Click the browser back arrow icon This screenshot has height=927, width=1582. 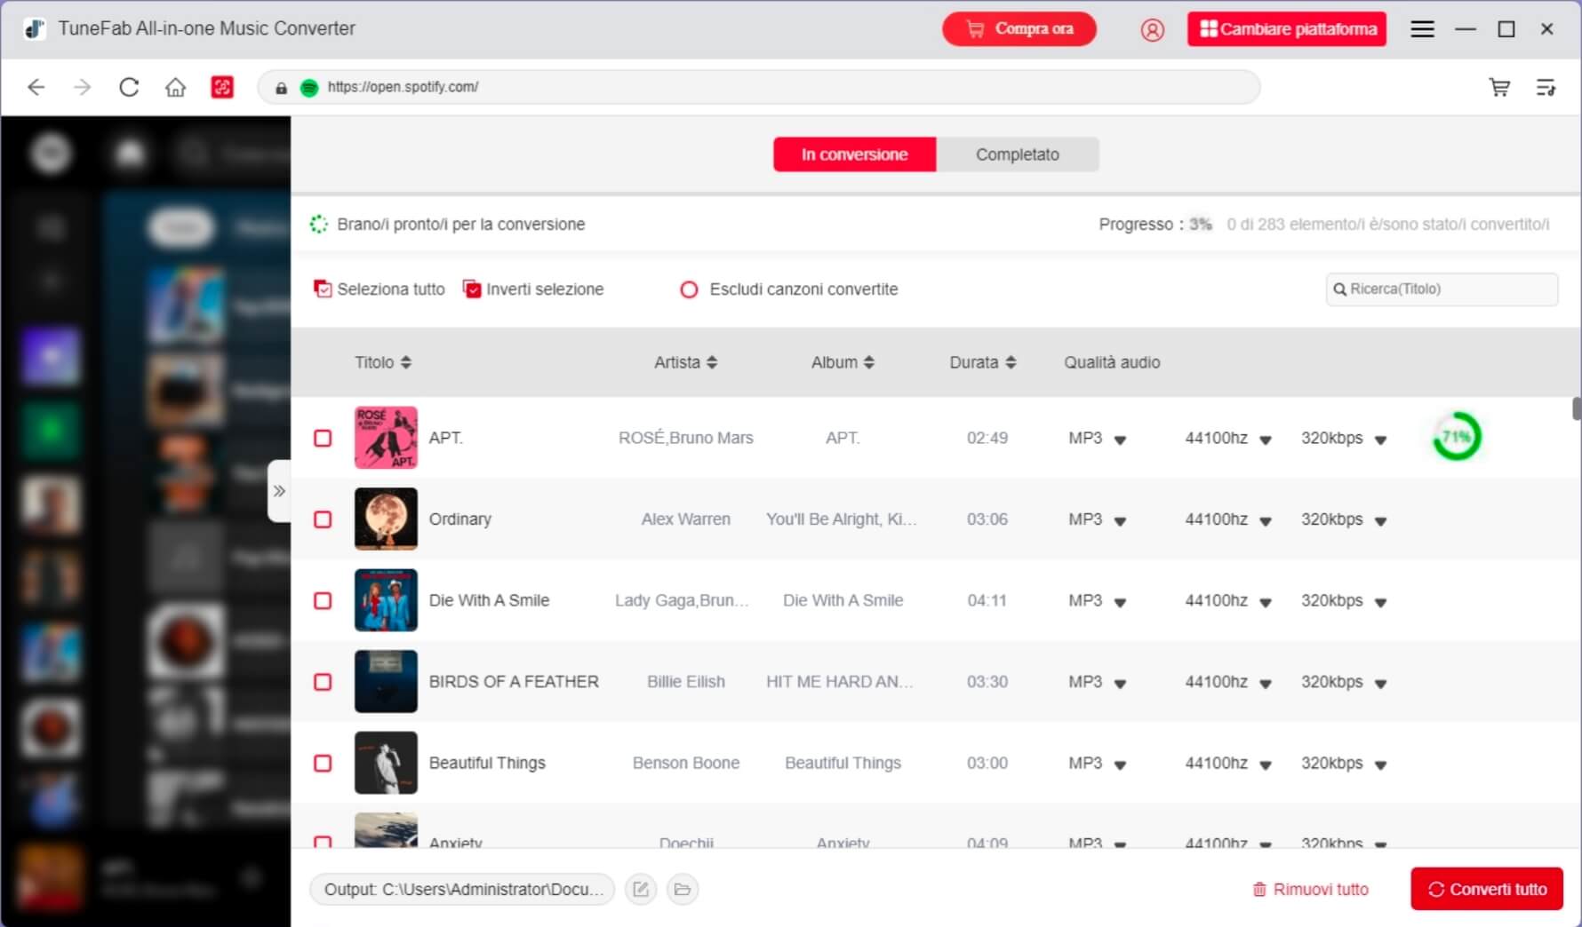click(36, 87)
